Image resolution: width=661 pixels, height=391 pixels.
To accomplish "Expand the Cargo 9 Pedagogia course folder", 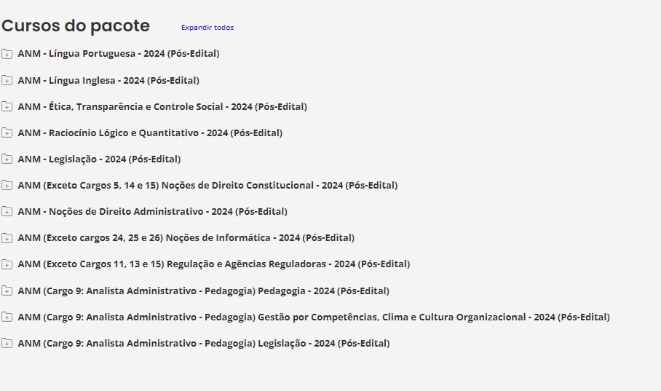I will click(7, 291).
